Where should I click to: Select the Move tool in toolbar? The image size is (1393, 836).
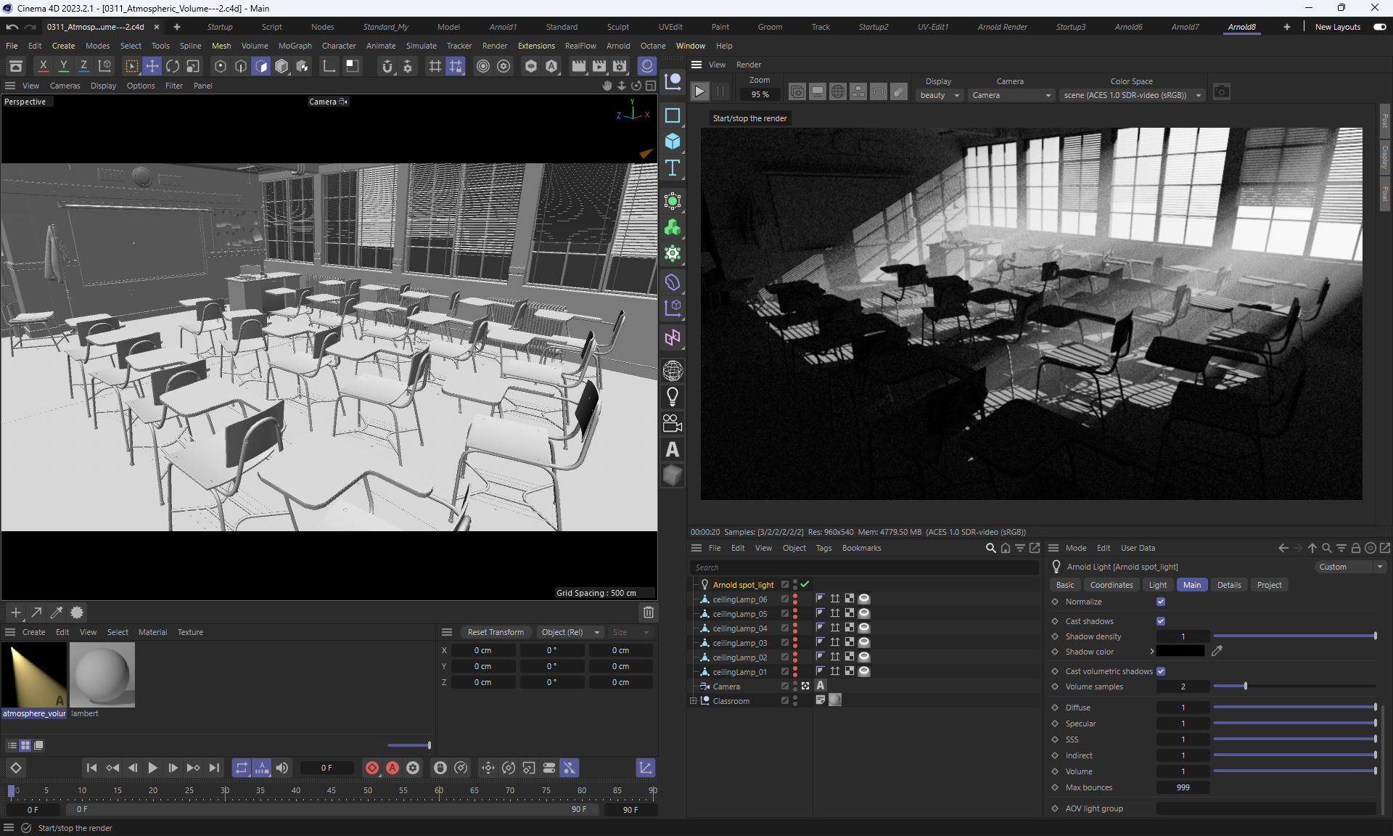point(152,66)
